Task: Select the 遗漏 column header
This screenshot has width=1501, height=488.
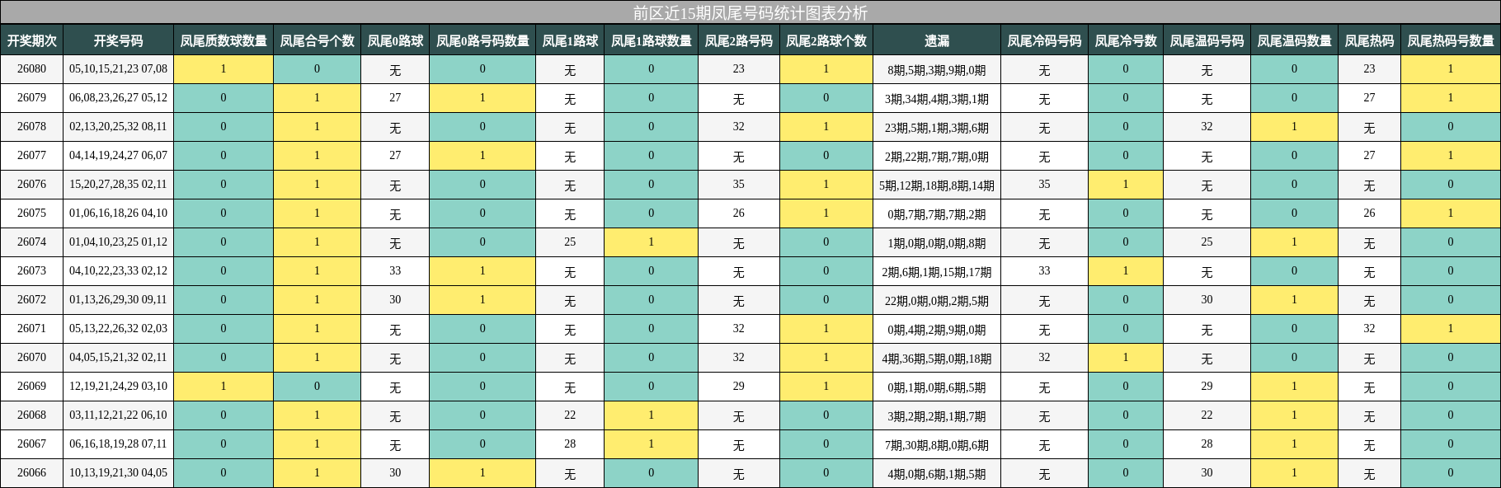Action: click(x=937, y=40)
